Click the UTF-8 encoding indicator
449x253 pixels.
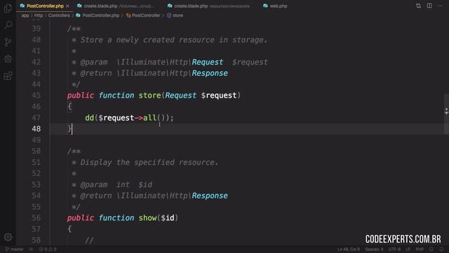[394, 249]
